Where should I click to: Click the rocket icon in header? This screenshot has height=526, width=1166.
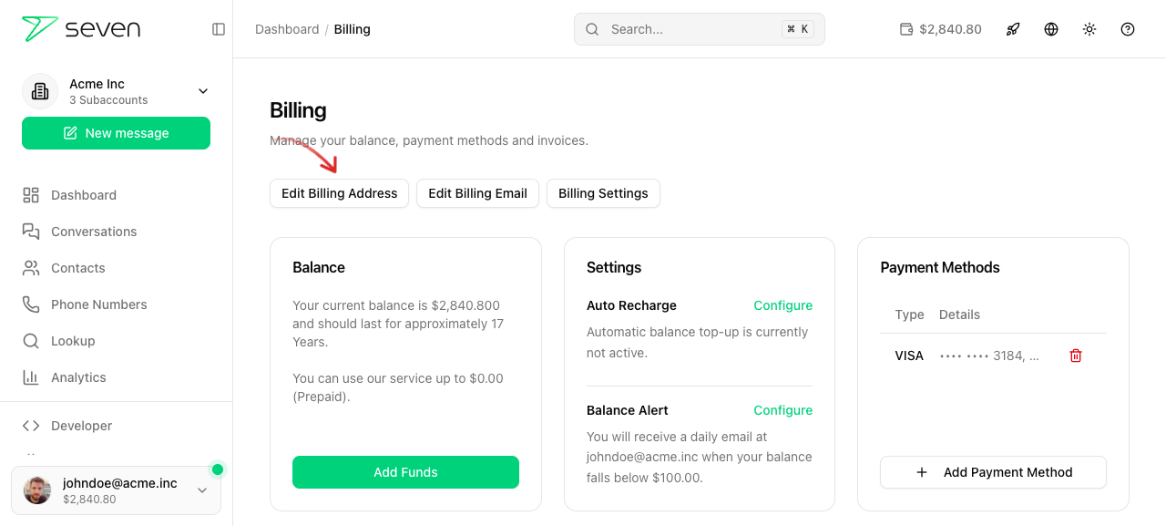pyautogui.click(x=1013, y=29)
